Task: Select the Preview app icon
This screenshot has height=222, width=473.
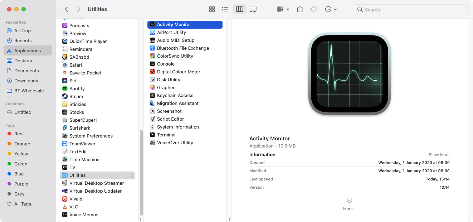Action: pos(65,33)
